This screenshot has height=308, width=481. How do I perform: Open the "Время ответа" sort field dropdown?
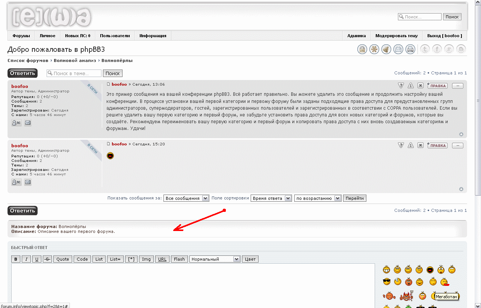[271, 198]
